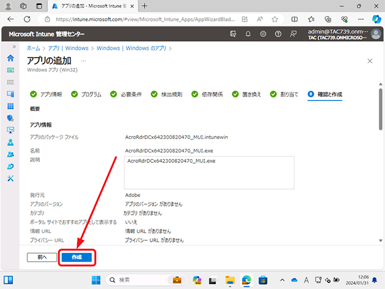This screenshot has height=289, width=385.
Task: Switch to the アプリ情報 step
Action: 46,95
